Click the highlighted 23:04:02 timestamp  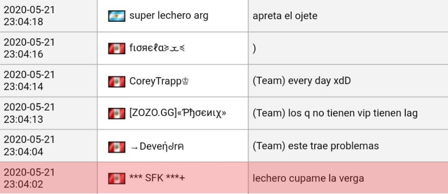pyautogui.click(x=29, y=178)
